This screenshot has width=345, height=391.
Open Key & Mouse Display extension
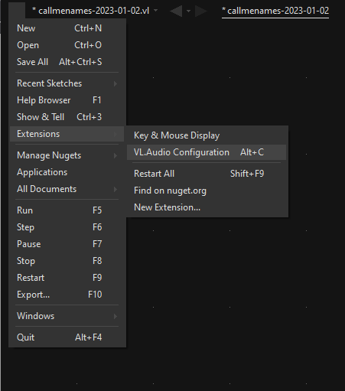(207, 135)
